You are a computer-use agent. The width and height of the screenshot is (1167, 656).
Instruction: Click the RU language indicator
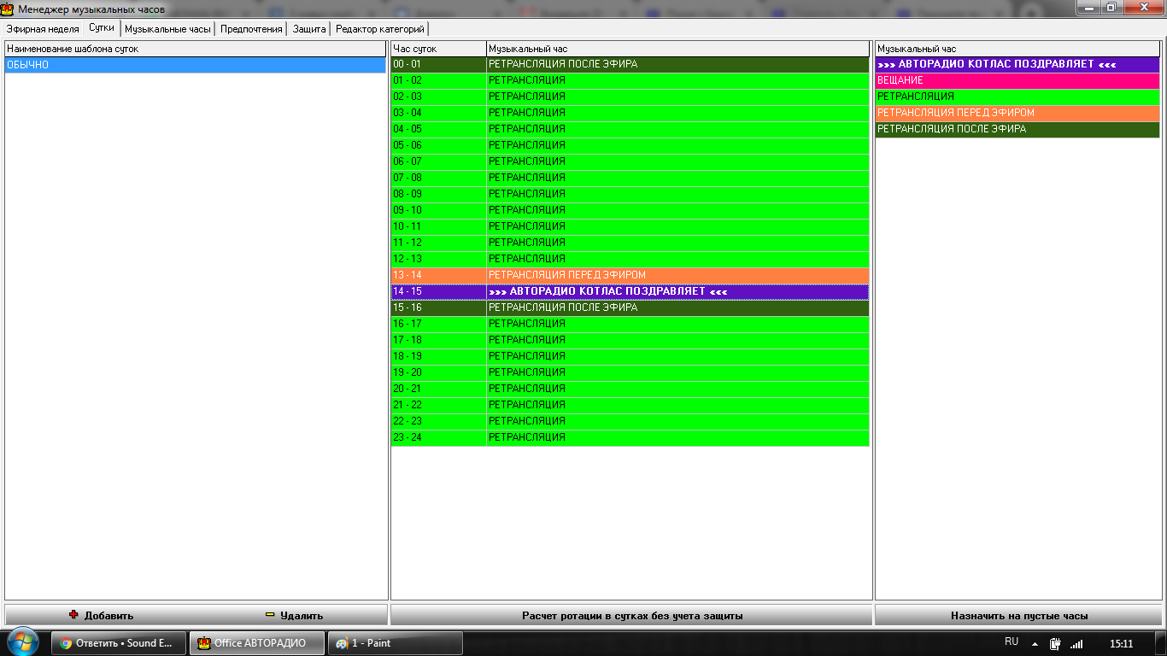pyautogui.click(x=1012, y=642)
